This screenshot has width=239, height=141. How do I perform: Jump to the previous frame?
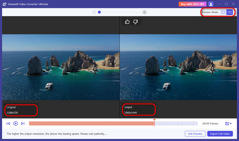click(8, 123)
